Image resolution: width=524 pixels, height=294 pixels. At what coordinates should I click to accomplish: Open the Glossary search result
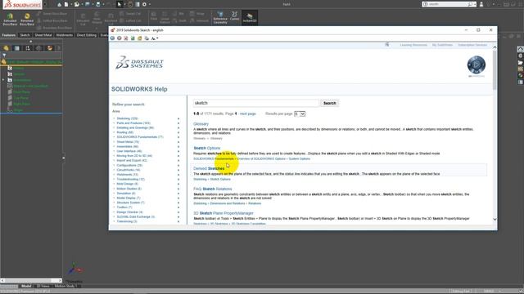pos(201,124)
